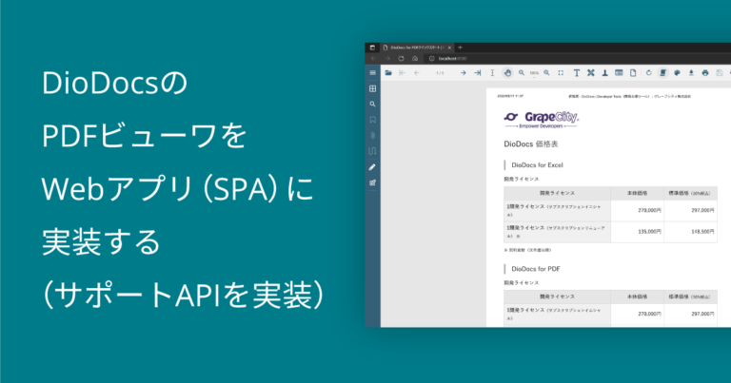Viewport: 731px width, 383px height.
Task: Click the 148,500円 price cell
Action: (690, 232)
